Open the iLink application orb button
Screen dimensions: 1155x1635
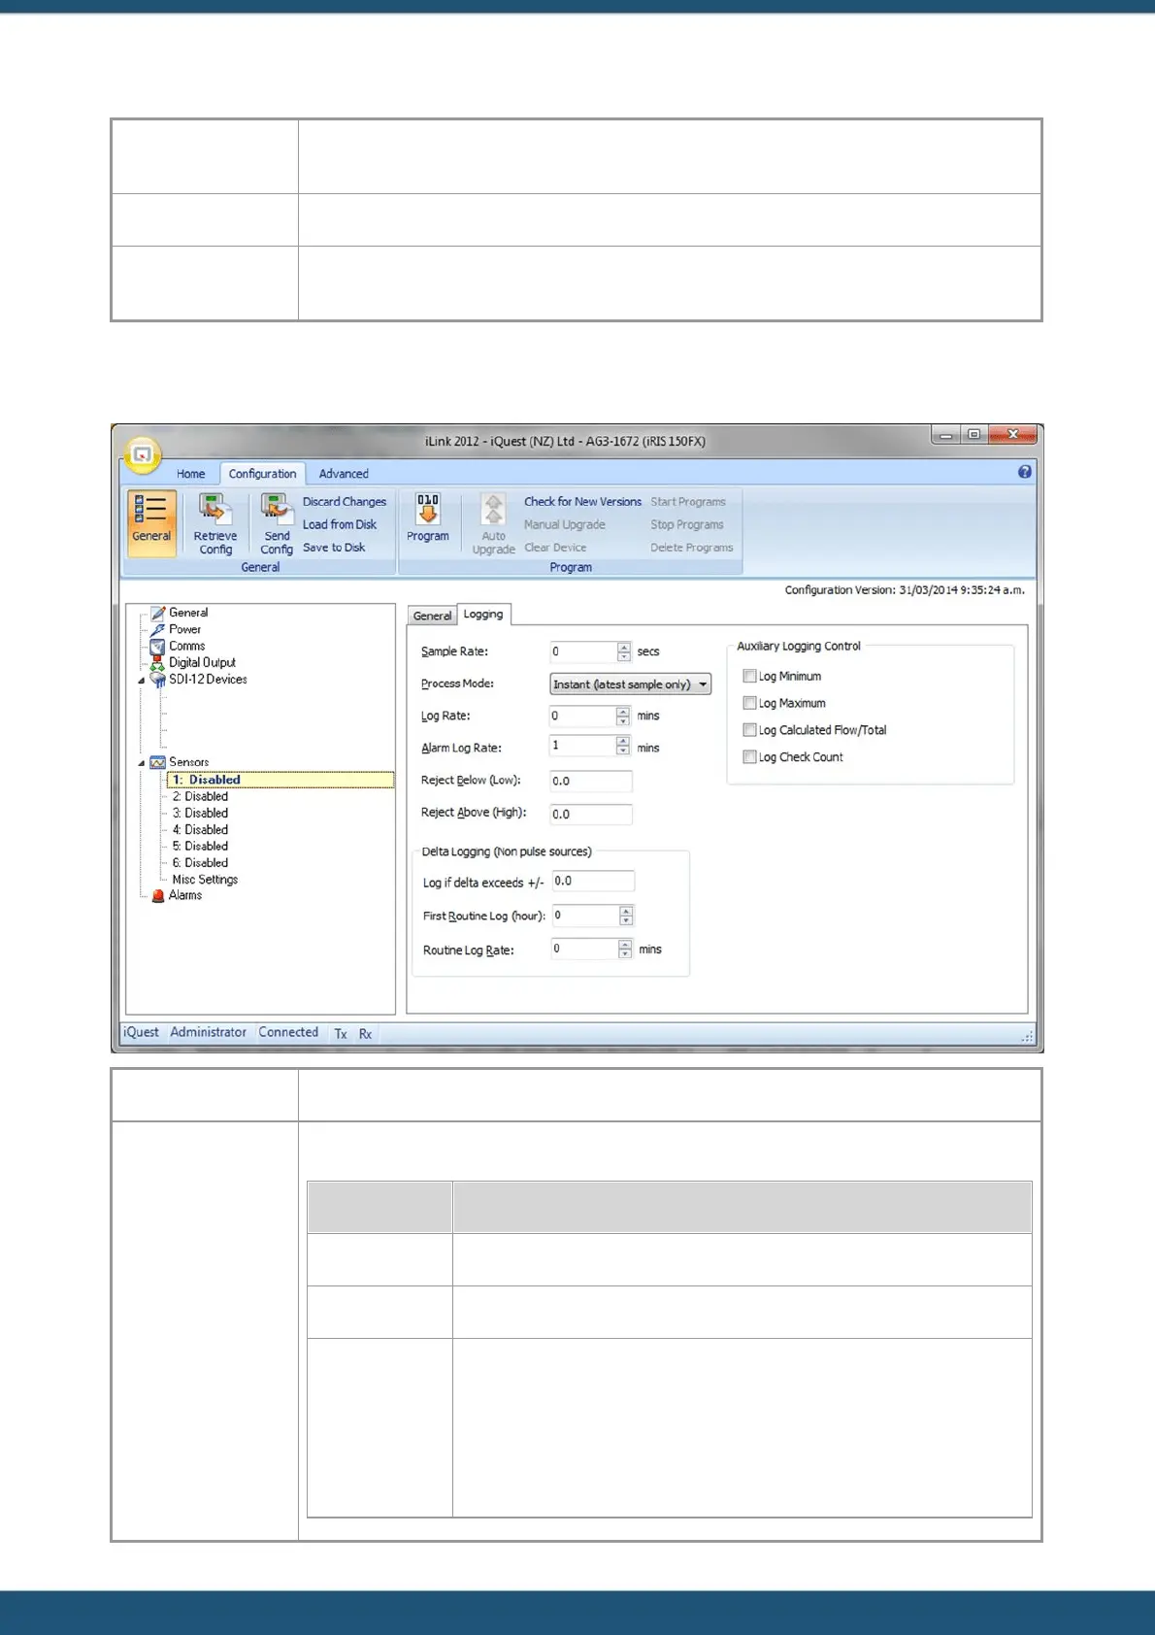coord(143,454)
